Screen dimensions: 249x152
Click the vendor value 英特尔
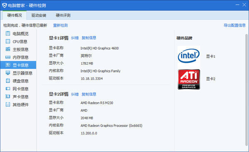click(x=86, y=56)
